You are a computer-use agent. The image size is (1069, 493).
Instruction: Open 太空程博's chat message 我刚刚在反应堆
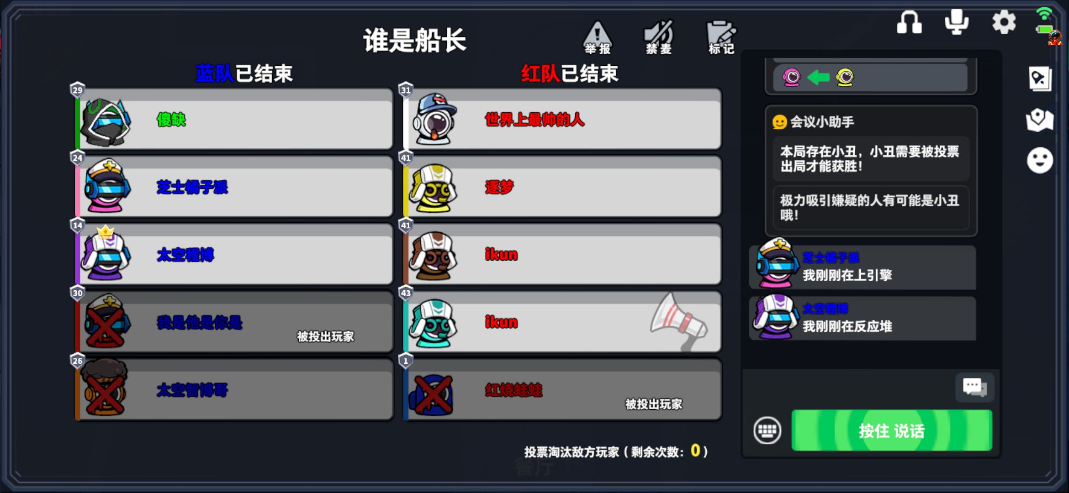tap(863, 318)
